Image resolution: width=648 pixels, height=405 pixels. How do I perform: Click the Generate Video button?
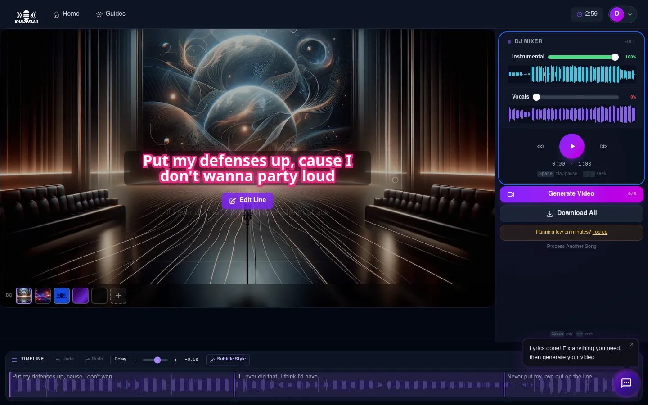point(571,194)
